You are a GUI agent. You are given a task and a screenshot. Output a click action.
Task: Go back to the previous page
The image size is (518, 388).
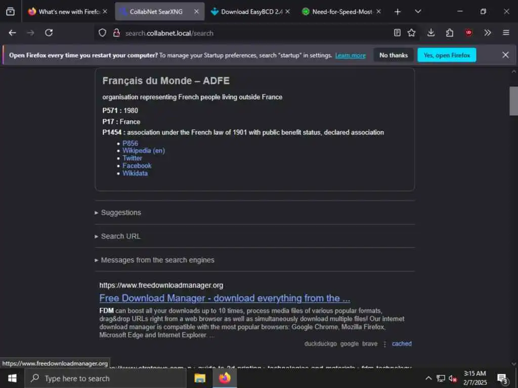(12, 33)
